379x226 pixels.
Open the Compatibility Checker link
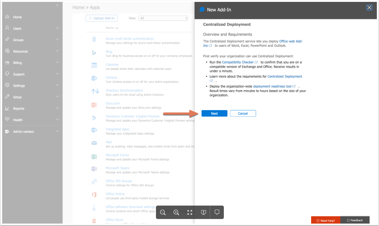238,62
